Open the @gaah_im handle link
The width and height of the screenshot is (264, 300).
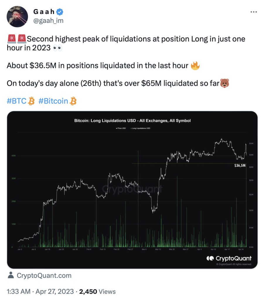[x=48, y=20]
